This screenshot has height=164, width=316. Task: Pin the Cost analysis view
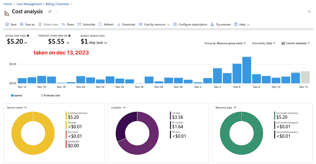50,12
